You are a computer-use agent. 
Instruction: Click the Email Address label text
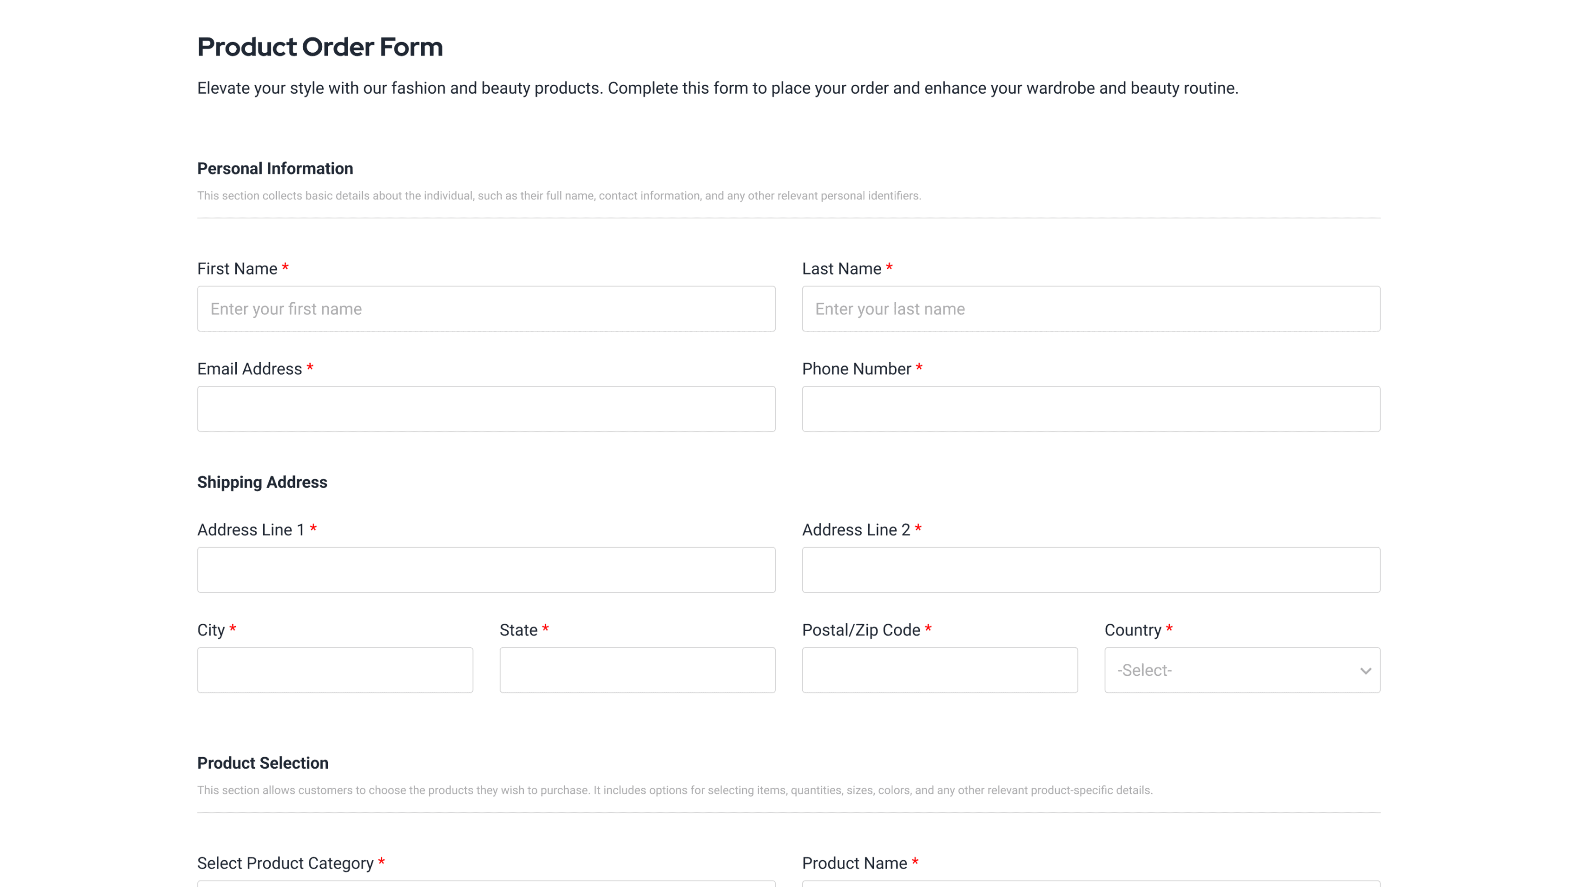(x=249, y=369)
